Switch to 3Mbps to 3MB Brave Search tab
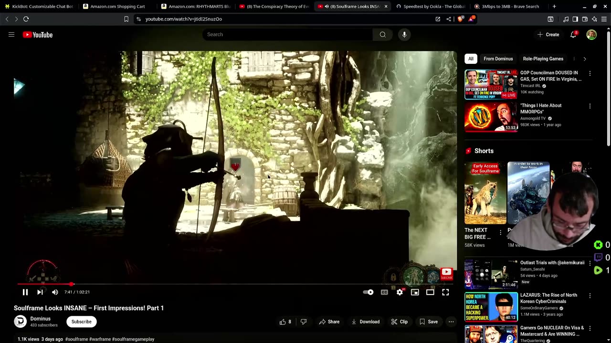This screenshot has width=611, height=343. (x=508, y=7)
